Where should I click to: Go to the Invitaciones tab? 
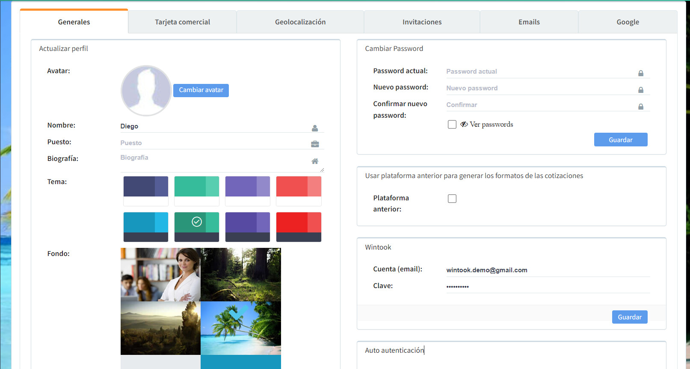click(422, 22)
